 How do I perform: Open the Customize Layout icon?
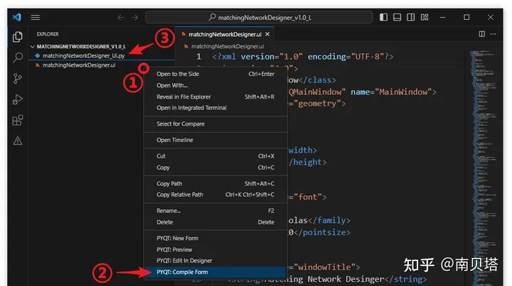point(425,17)
